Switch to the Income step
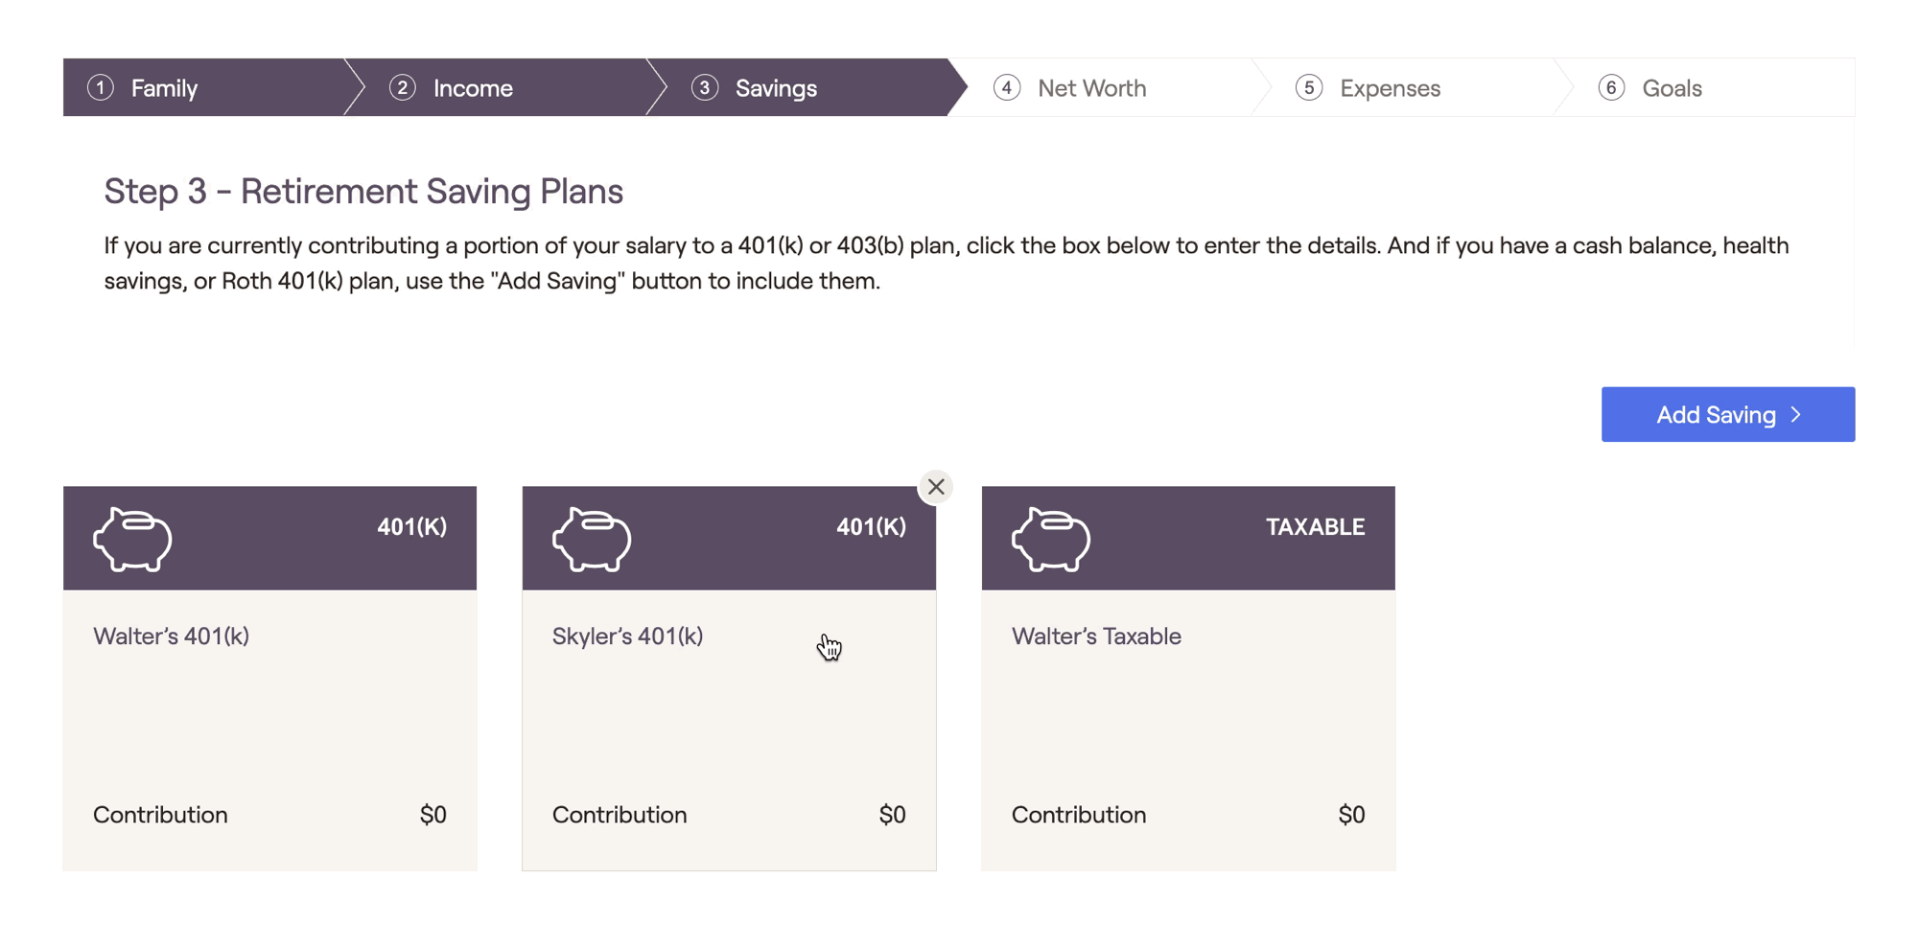The image size is (1918, 925). pos(473,88)
